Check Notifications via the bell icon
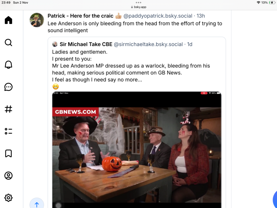Image resolution: width=277 pixels, height=208 pixels. click(8, 64)
